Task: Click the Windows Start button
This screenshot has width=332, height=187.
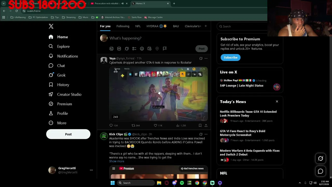Action: tap(113, 183)
